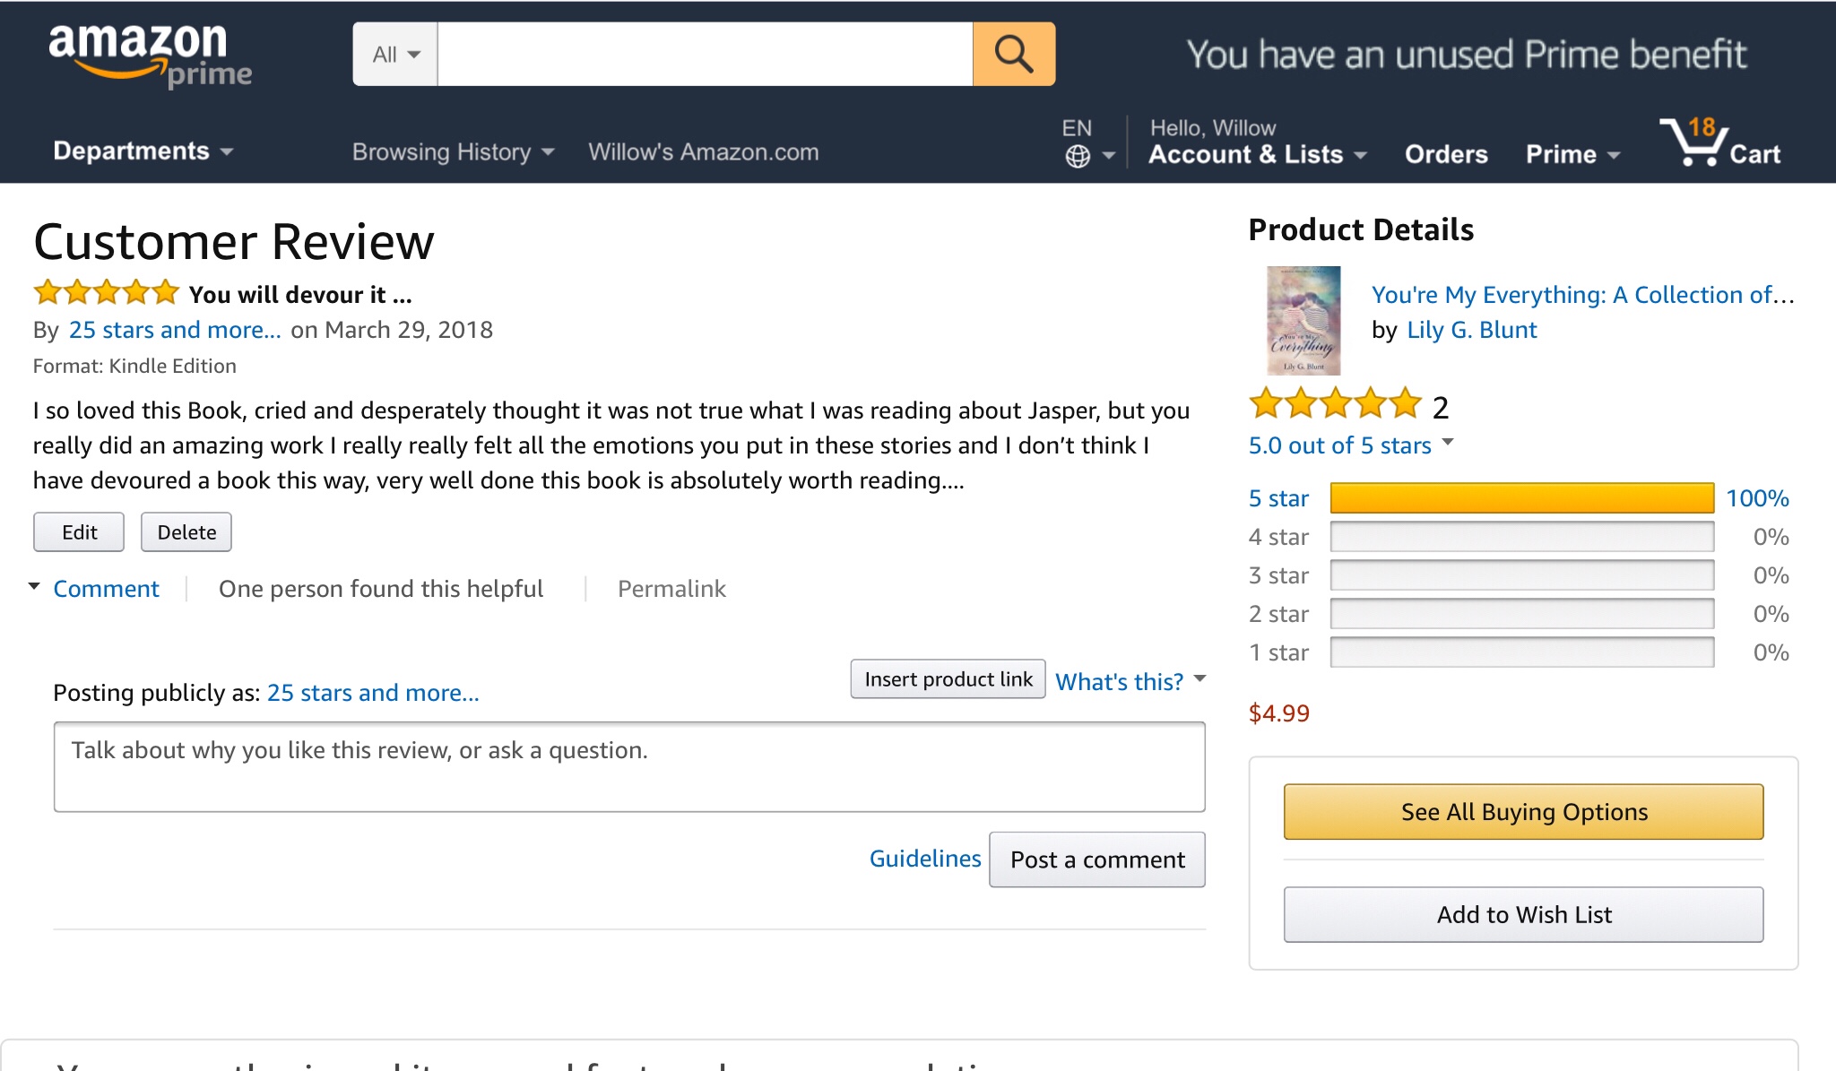Screen dimensions: 1836x1071
Task: Click the 5 star rating bar
Action: [x=1521, y=498]
